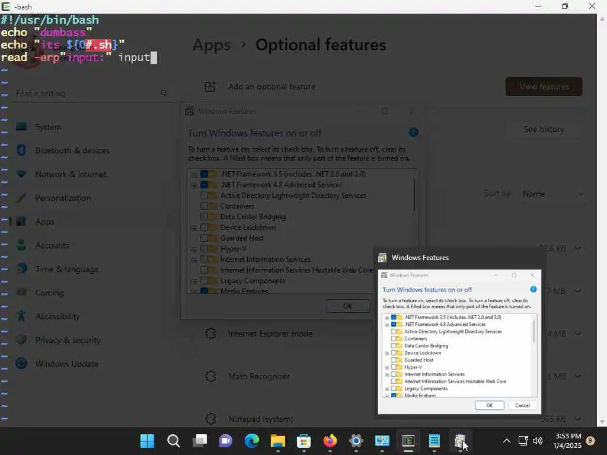
Task: Open the Notepad taskbar icon
Action: 434,441
